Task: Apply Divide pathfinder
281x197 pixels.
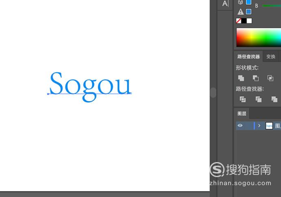Action: 243,99
